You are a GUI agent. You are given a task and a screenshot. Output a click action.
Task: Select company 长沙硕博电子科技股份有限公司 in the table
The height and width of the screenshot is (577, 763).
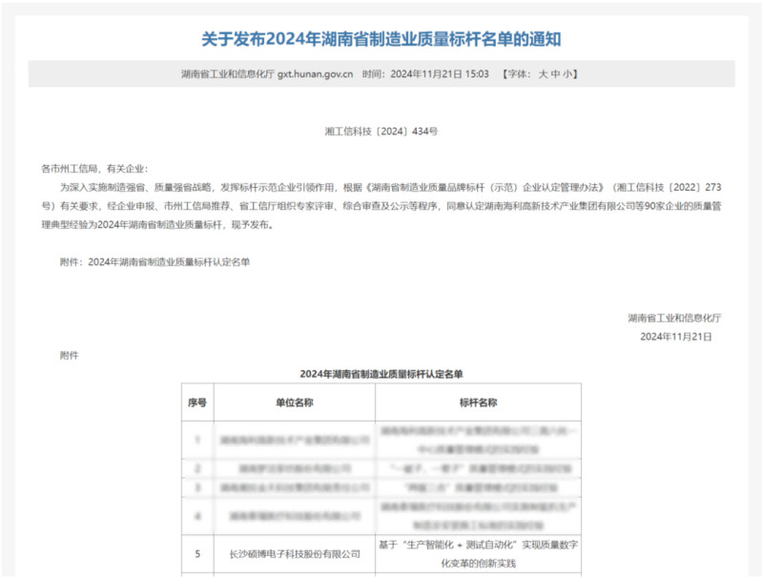point(296,553)
